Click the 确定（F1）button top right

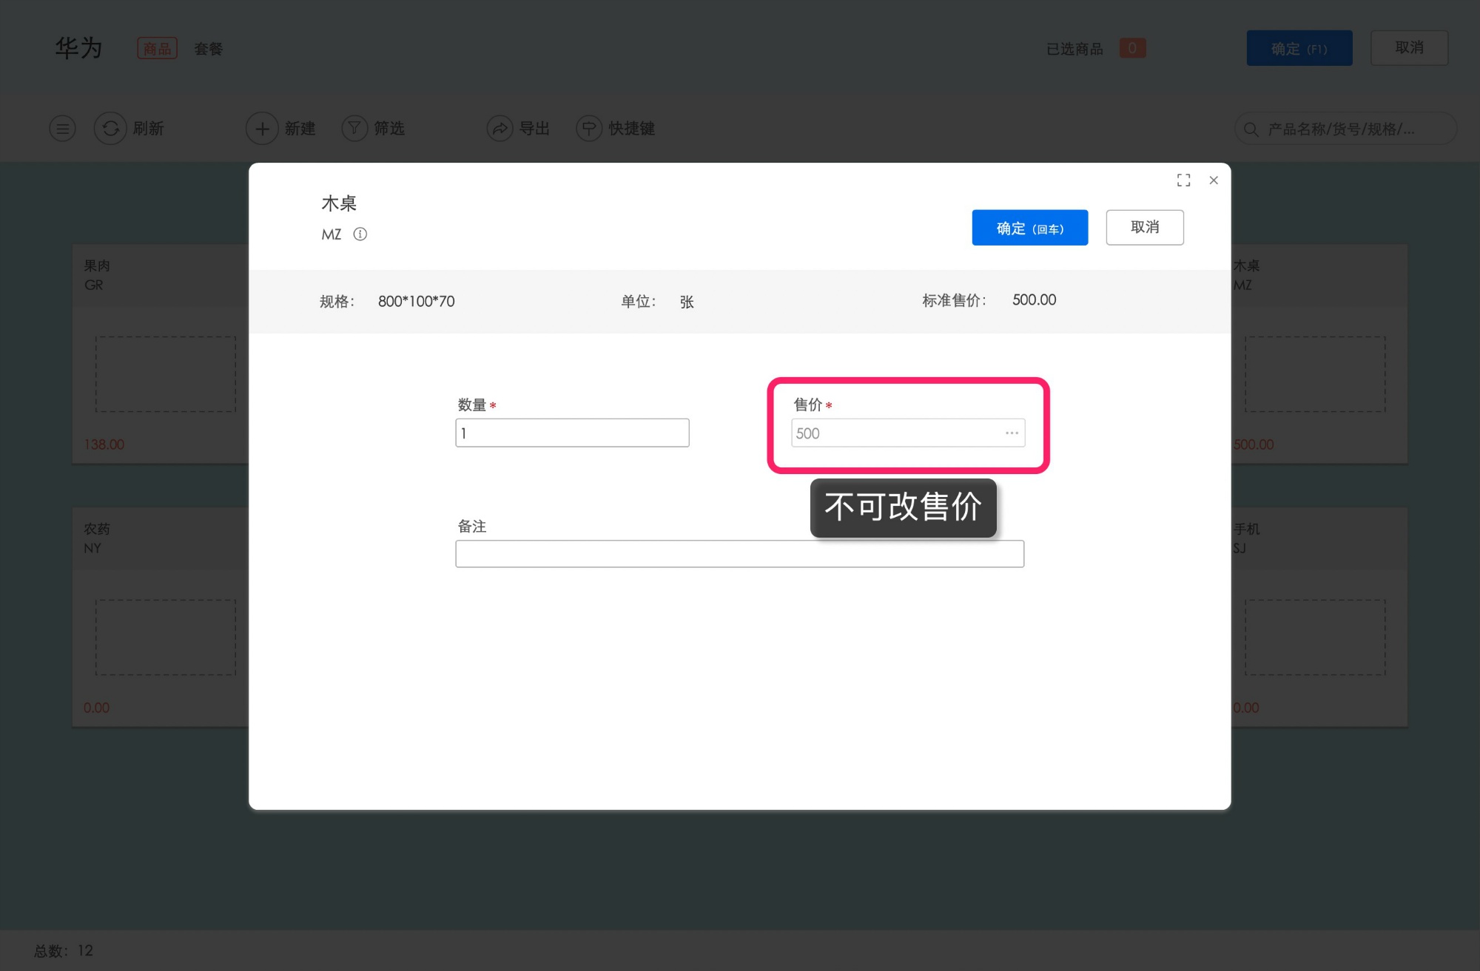coord(1299,47)
